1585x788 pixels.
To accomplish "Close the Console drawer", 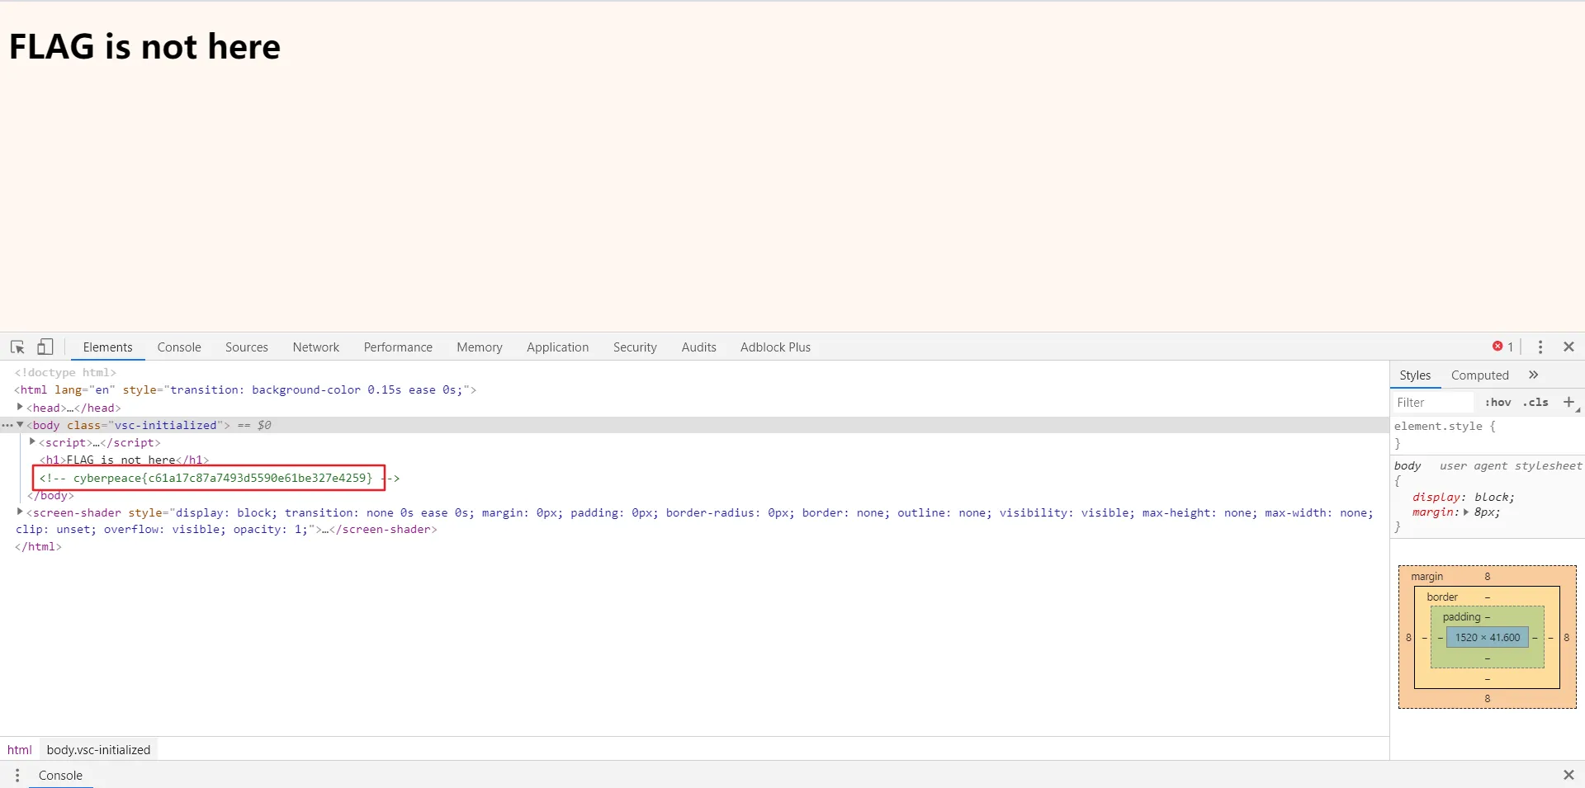I will 1568,775.
